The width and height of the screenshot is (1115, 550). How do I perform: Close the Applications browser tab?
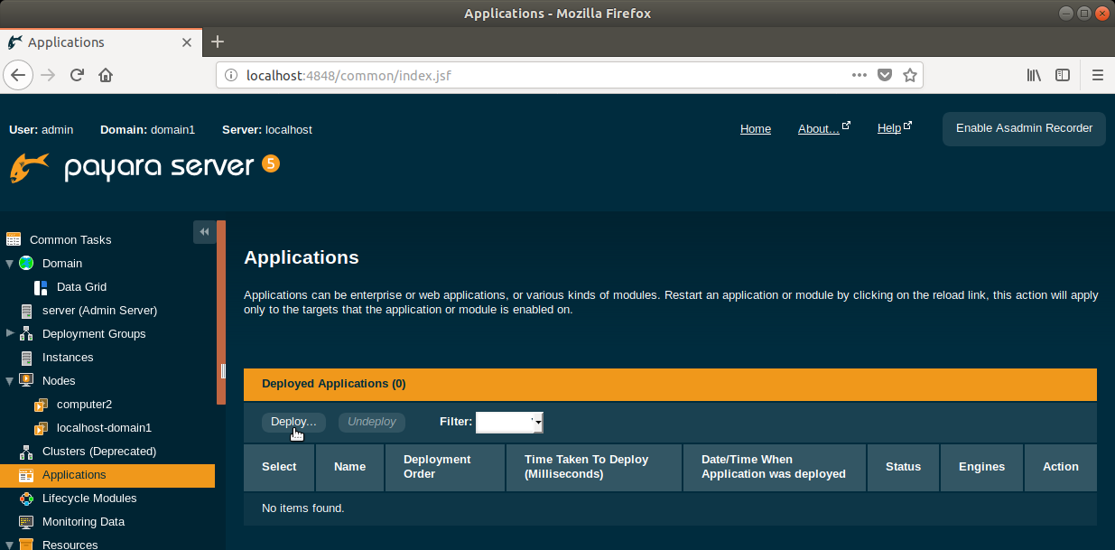pyautogui.click(x=187, y=42)
